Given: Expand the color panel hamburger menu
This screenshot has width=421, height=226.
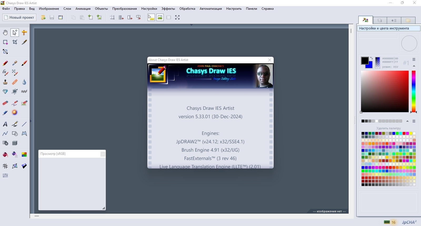Looking at the screenshot, I should (414, 59).
